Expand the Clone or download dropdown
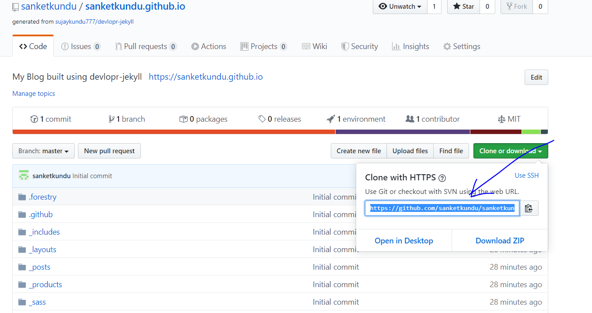The height and width of the screenshot is (313, 592). (x=511, y=151)
